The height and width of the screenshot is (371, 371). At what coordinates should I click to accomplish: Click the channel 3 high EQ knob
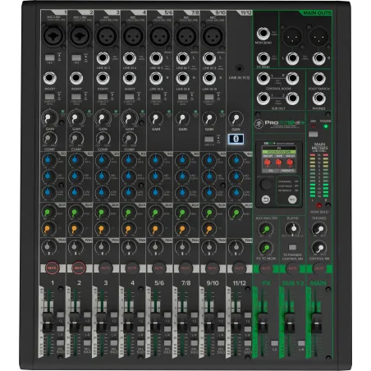click(x=102, y=160)
